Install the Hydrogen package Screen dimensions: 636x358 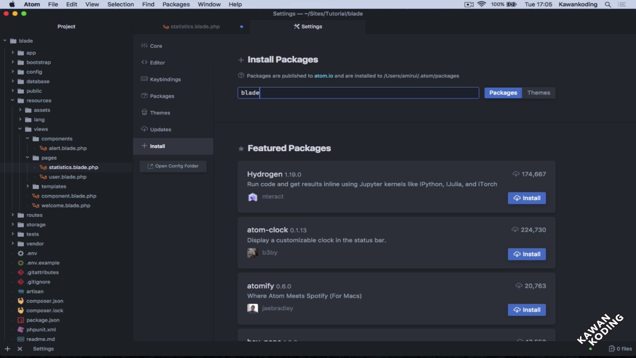tap(527, 198)
